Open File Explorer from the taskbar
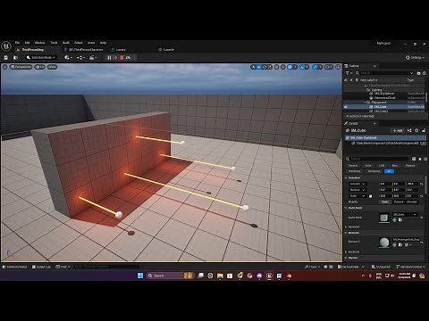 coord(220,276)
